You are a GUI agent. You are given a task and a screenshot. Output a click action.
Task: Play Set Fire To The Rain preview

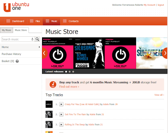point(61,114)
